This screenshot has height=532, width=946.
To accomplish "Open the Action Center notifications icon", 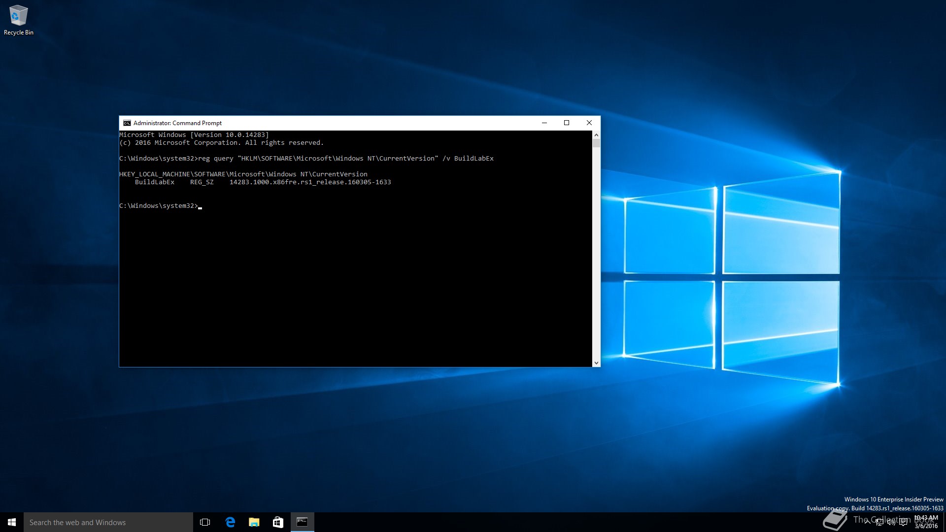I will pos(903,523).
